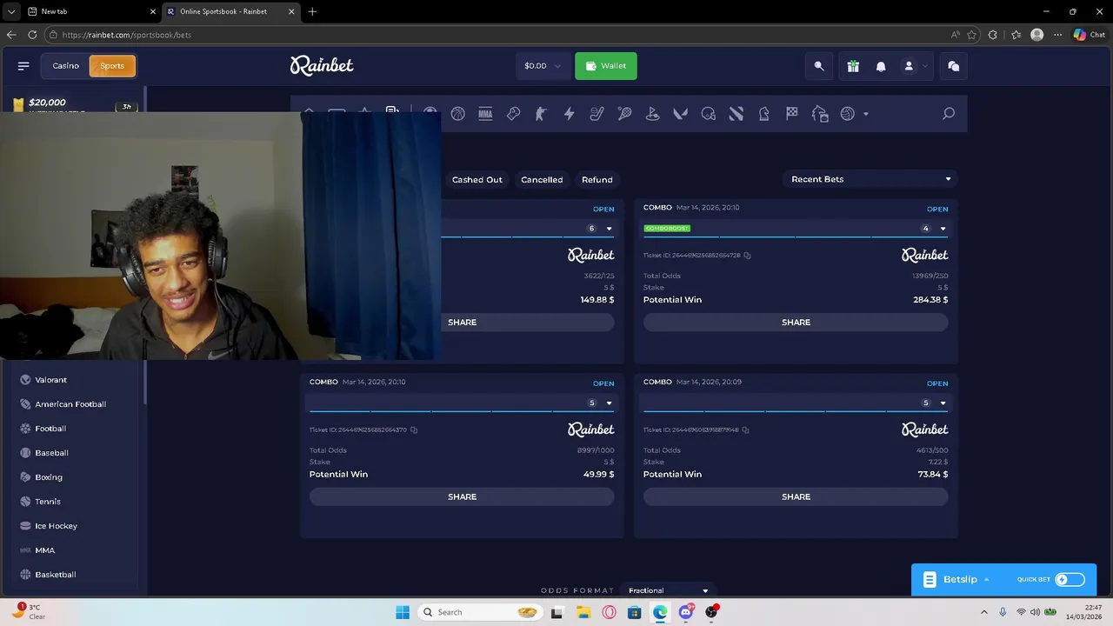
Task: Open the notifications bell
Action: pyautogui.click(x=881, y=66)
